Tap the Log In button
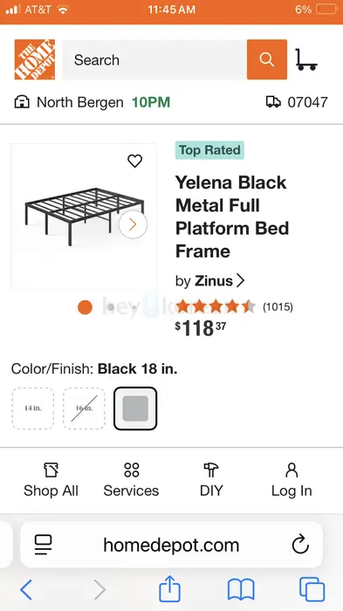 292,480
